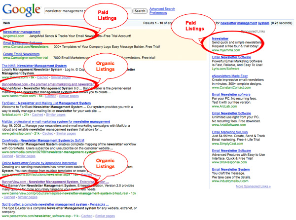Viewport: 296px width, 220px height.
Task: Open Cached link for pensaworks.com result
Action: (87, 216)
